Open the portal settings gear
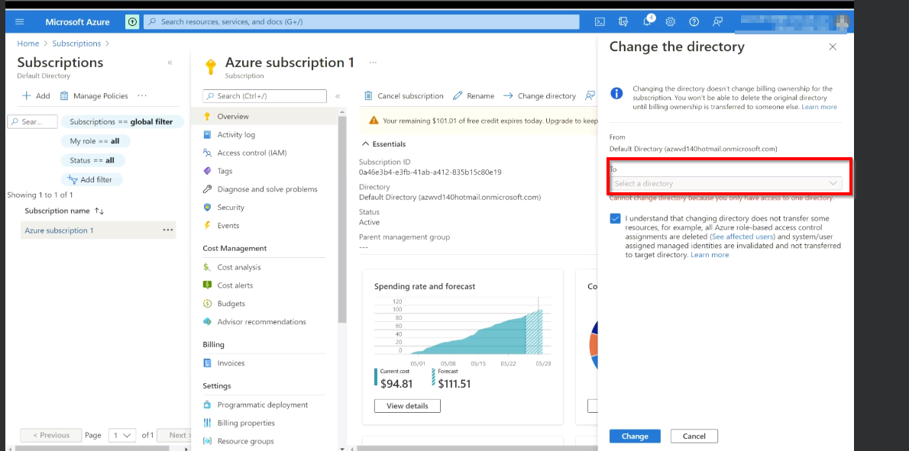Screen dimensions: 909x451 pyautogui.click(x=671, y=21)
